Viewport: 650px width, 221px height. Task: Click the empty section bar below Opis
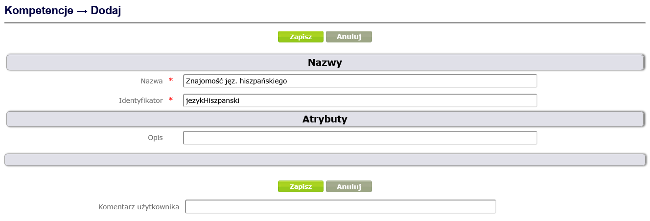(325, 160)
